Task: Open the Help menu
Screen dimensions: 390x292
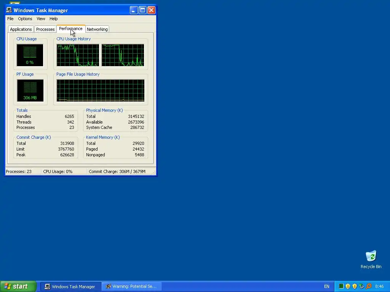Action: [53, 19]
